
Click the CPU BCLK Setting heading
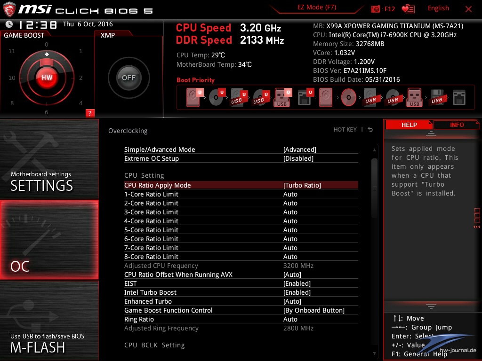pyautogui.click(x=154, y=345)
